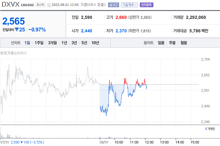Viewport: 220px width, 146px height.
Task: Select the 1일 line chart tab
Action: pos(27,43)
